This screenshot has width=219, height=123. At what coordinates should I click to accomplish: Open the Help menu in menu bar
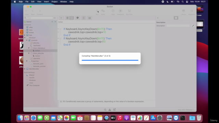pos(72,2)
